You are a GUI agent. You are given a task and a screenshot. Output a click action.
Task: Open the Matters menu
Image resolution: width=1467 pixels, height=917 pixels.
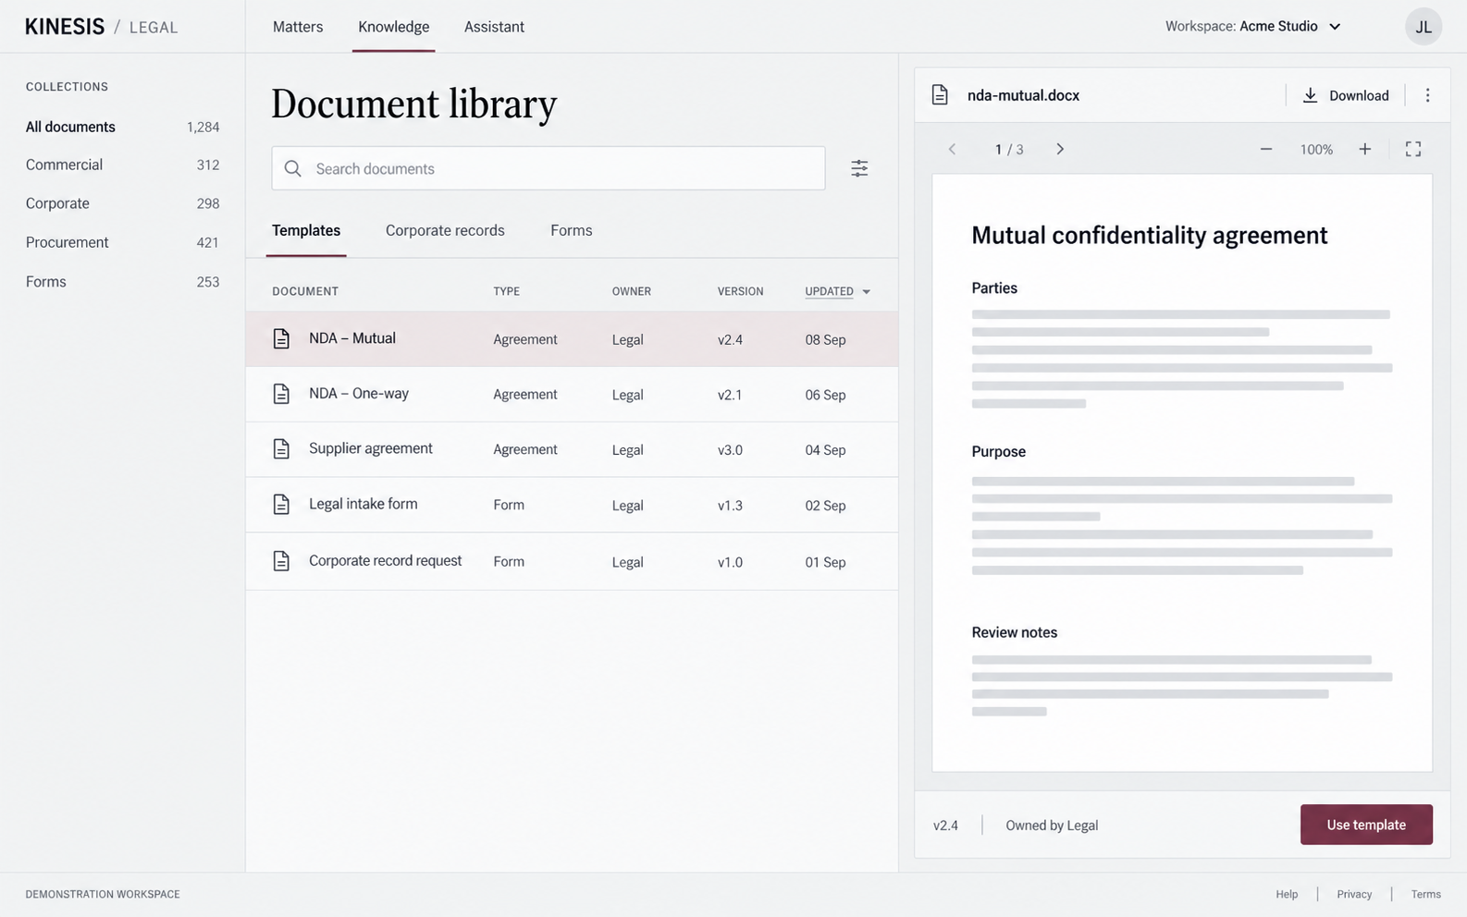tap(298, 27)
